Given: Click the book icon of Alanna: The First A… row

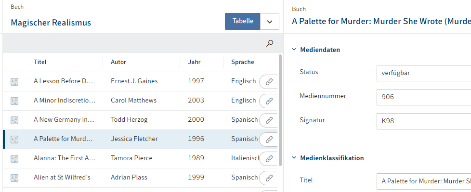Looking at the screenshot, I should click(14, 158).
